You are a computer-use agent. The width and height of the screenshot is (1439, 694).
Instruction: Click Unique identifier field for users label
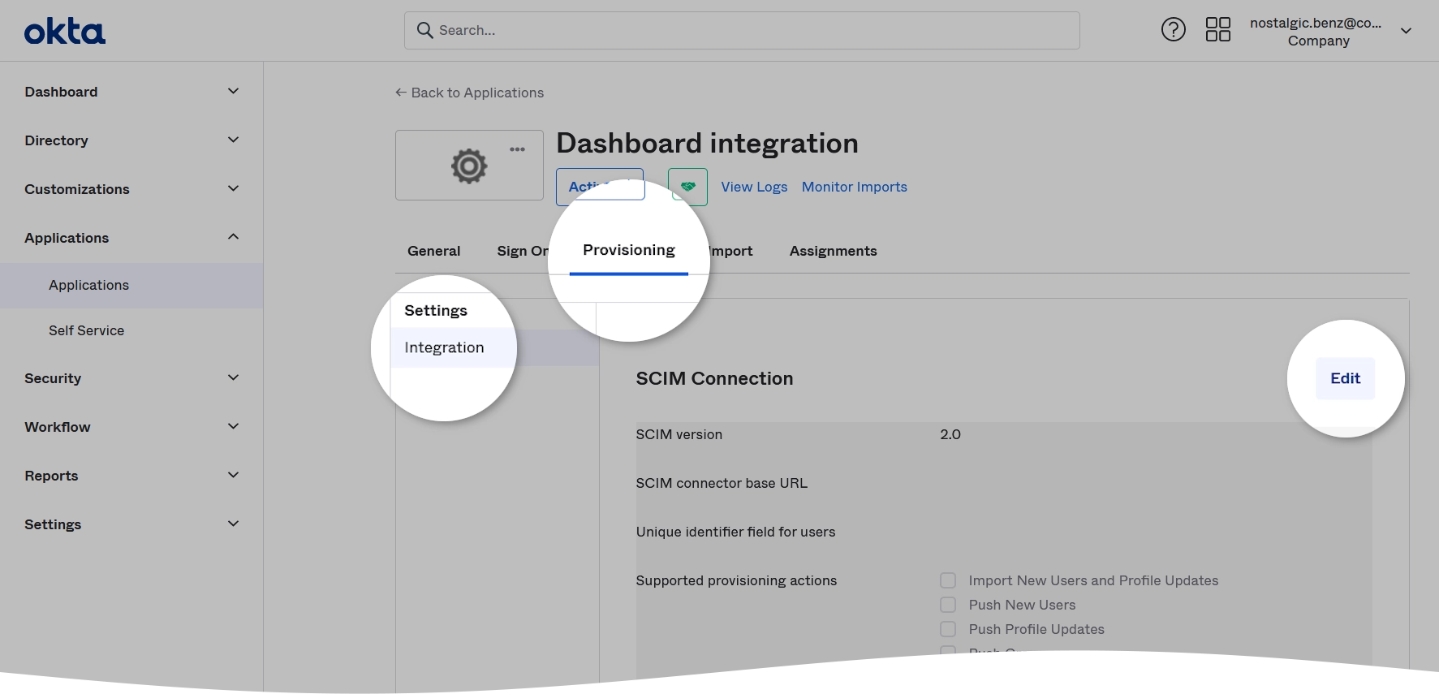point(735,532)
